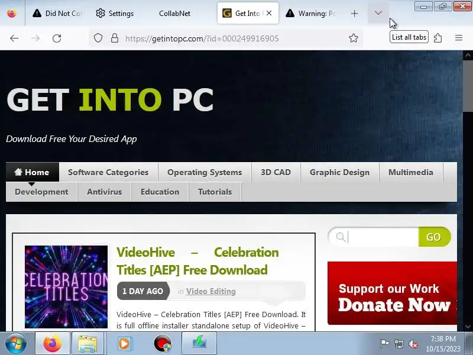Open the tracking protection shield icon
Image resolution: width=473 pixels, height=355 pixels.
pyautogui.click(x=98, y=38)
